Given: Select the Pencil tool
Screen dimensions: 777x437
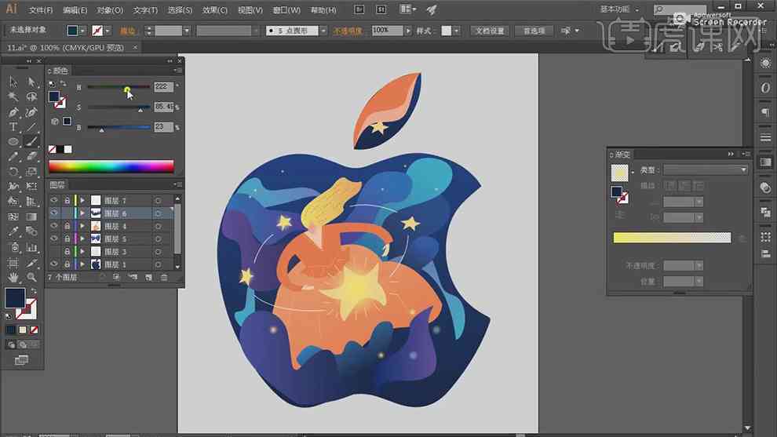Looking at the screenshot, I should (x=13, y=157).
